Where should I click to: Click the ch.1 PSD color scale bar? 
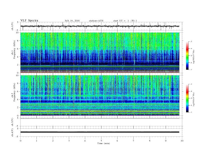(x=187, y=56)
